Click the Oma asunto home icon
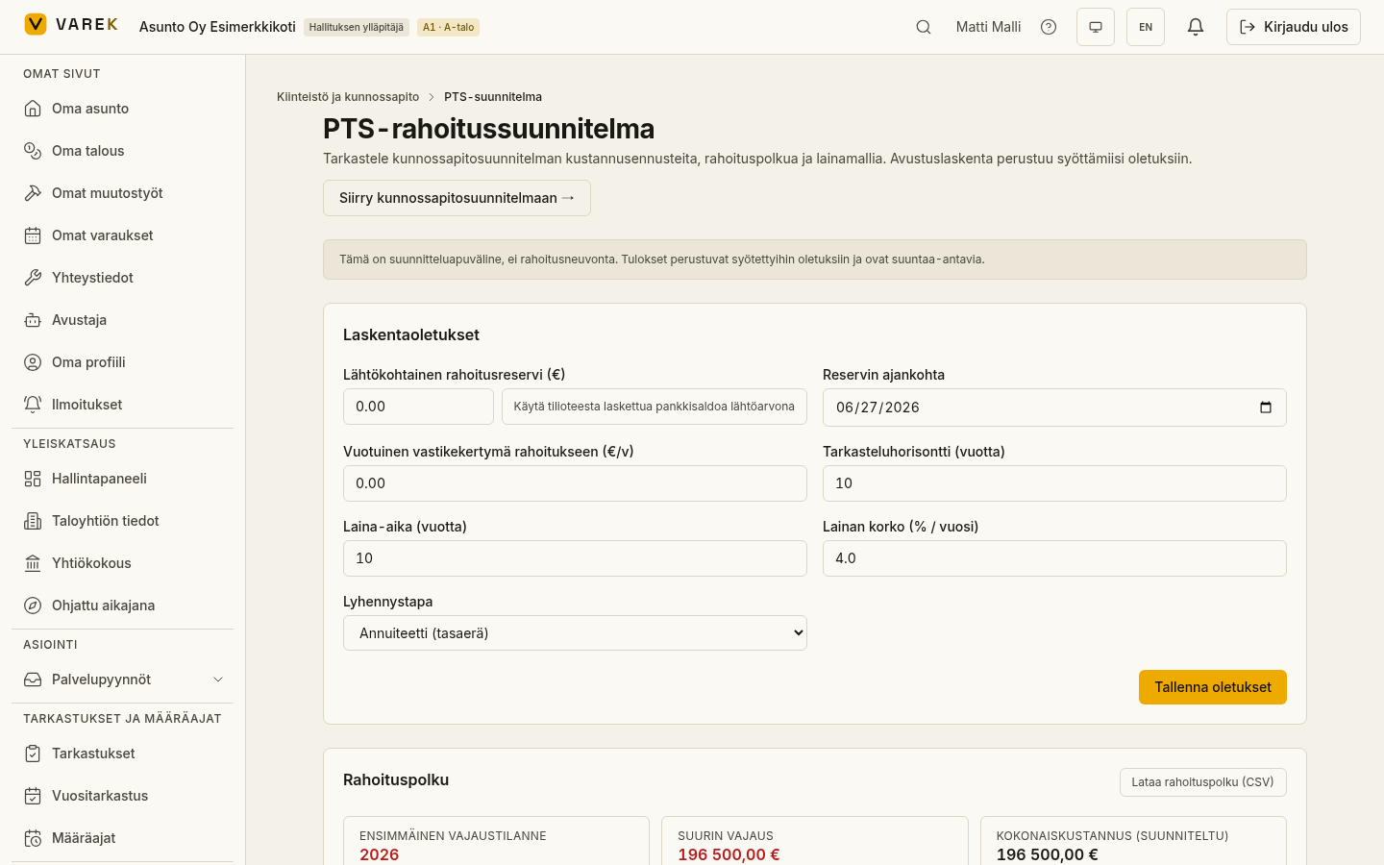The image size is (1384, 865). pos(33,109)
